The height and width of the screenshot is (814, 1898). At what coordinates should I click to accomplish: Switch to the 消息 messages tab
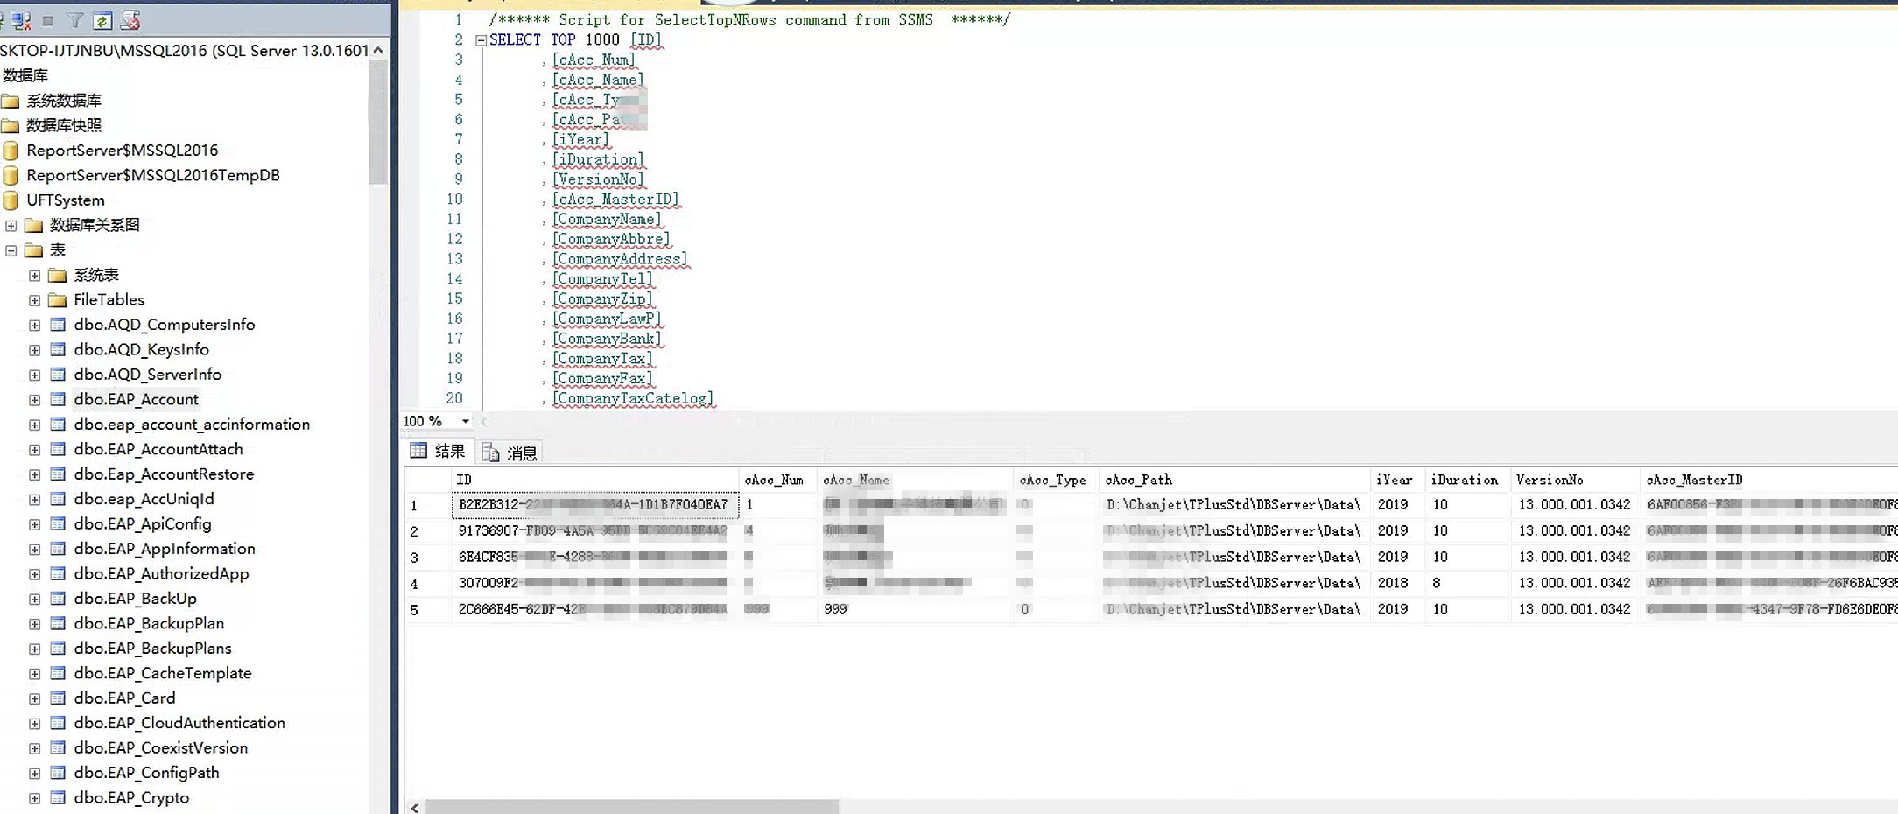click(511, 453)
